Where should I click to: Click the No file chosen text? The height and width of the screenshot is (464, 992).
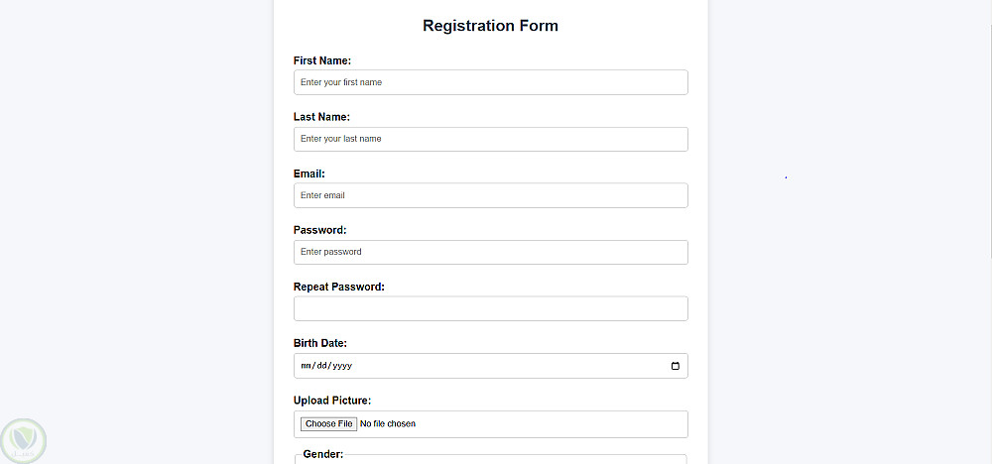point(388,424)
